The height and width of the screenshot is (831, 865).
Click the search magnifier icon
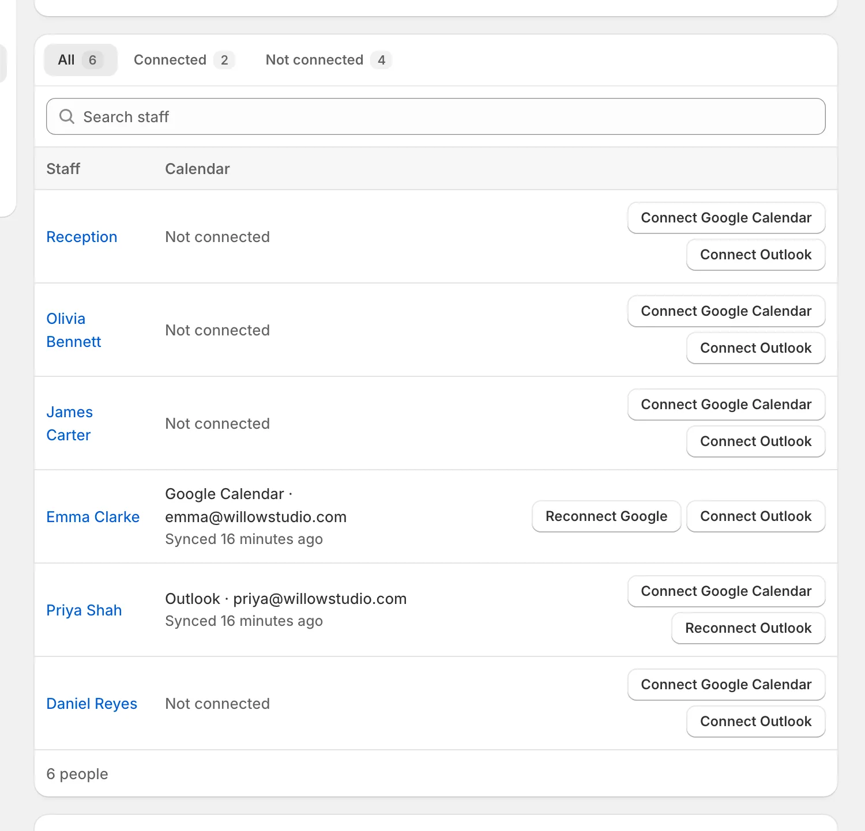67,116
